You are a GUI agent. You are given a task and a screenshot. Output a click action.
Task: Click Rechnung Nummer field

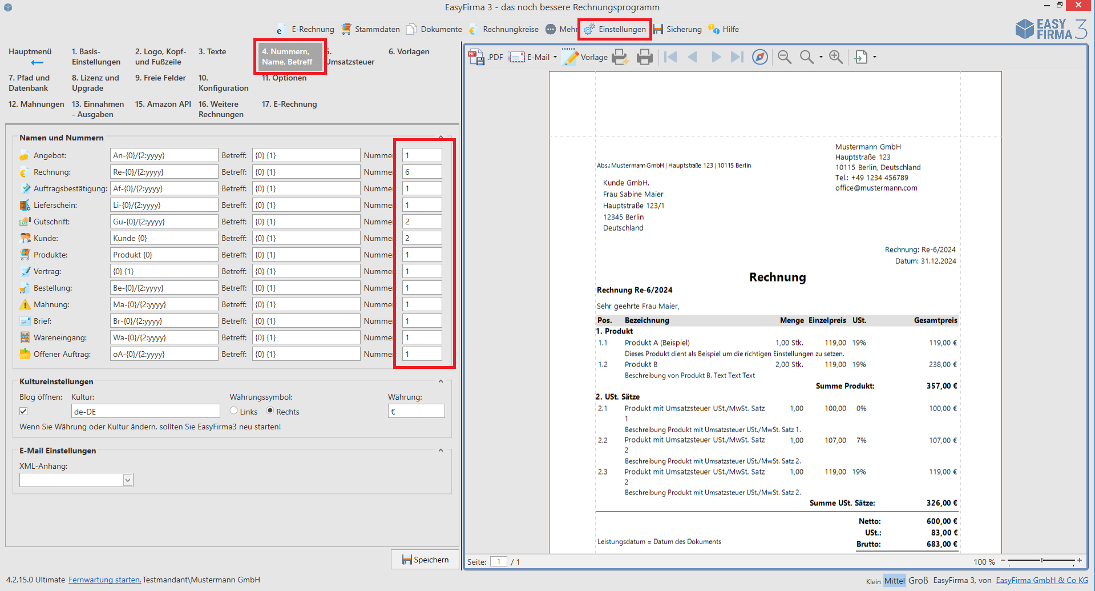pos(422,172)
